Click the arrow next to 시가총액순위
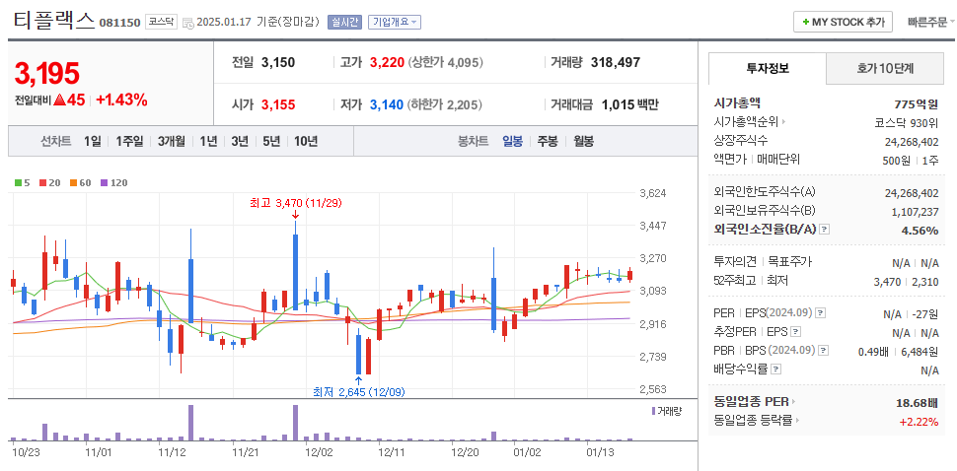The width and height of the screenshot is (957, 471). point(783,122)
